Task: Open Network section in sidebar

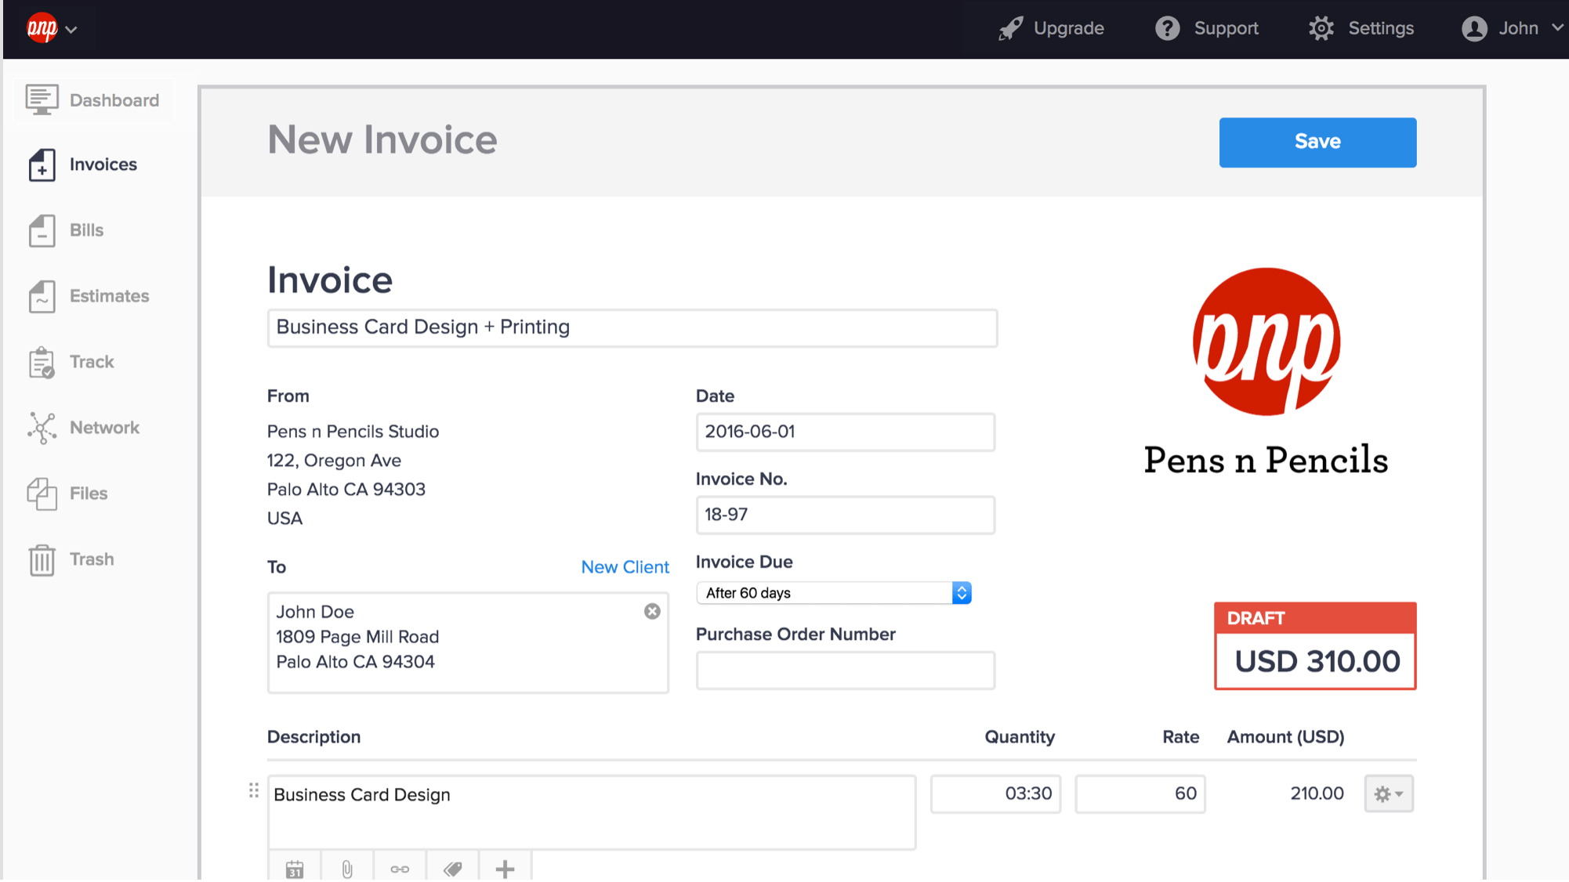Action: pos(84,428)
